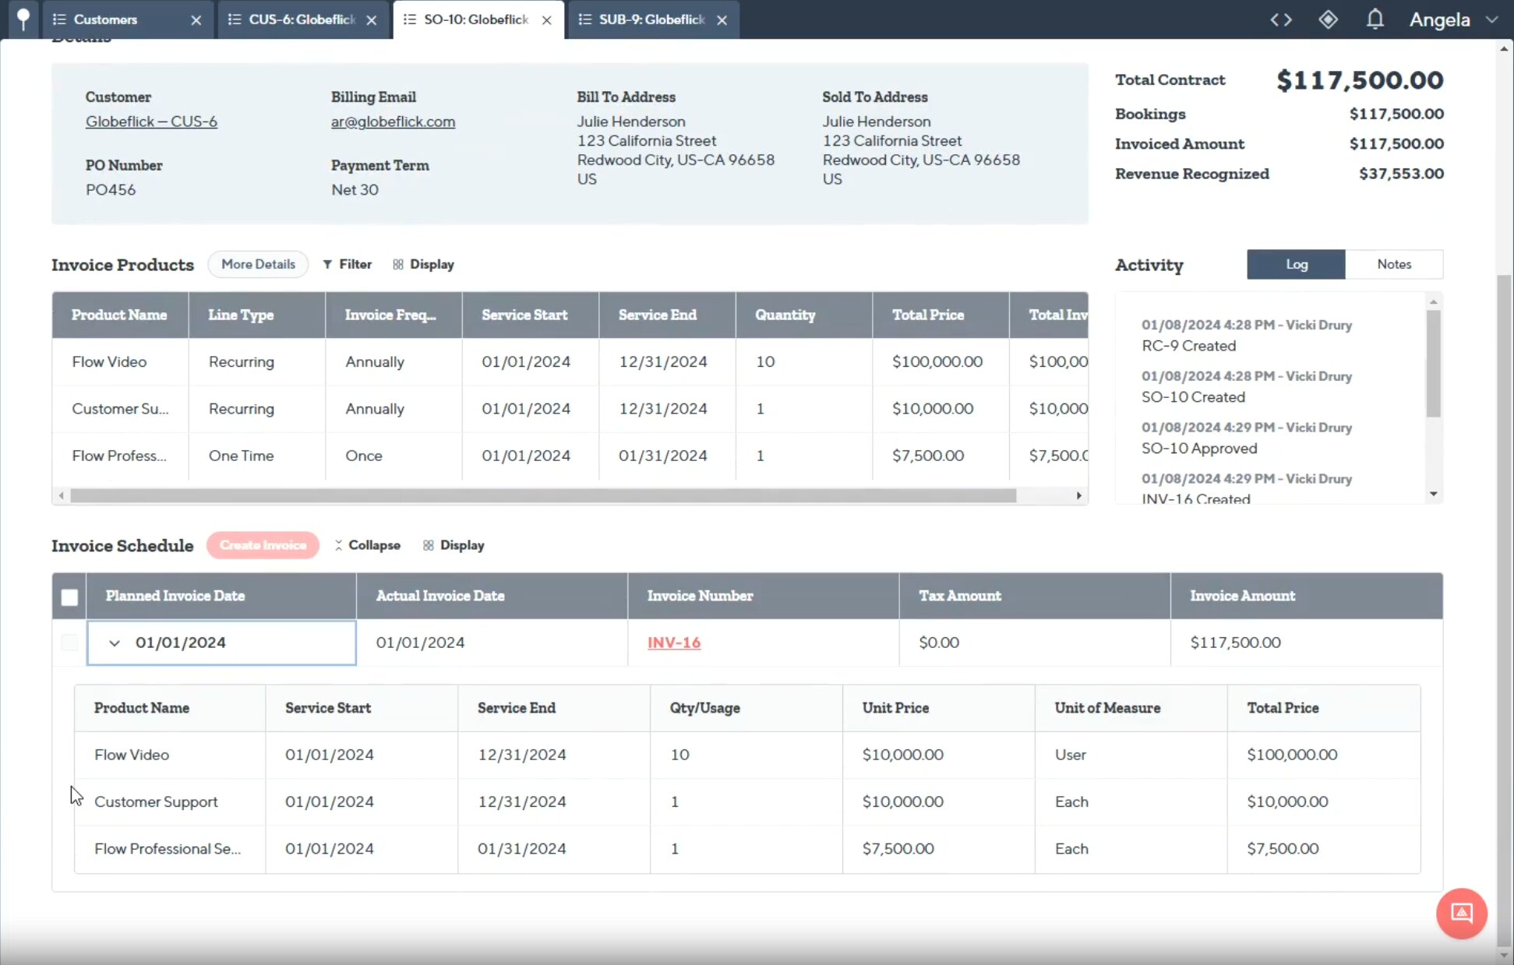This screenshot has height=965, width=1514.
Task: Collapse the 01/01/2024 invoice row chevron
Action: tap(115, 643)
